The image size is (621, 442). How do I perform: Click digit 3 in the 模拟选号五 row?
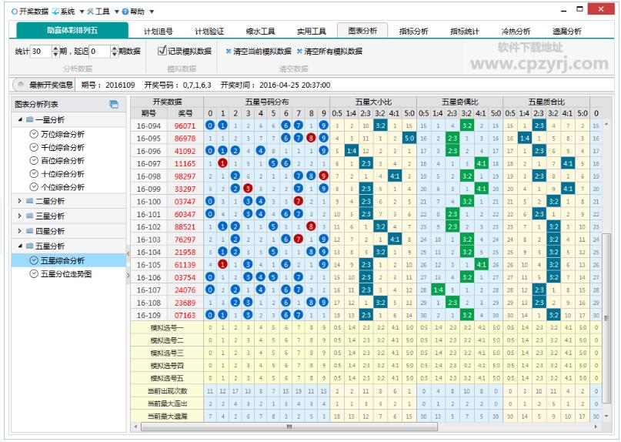coord(248,379)
